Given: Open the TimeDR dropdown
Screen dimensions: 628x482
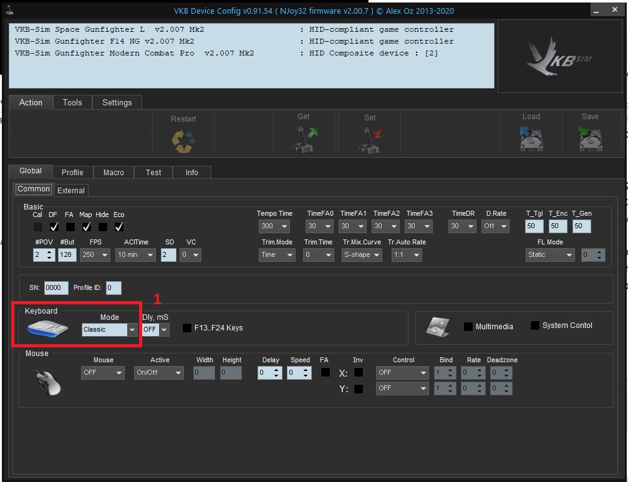Looking at the screenshot, I should 462,226.
